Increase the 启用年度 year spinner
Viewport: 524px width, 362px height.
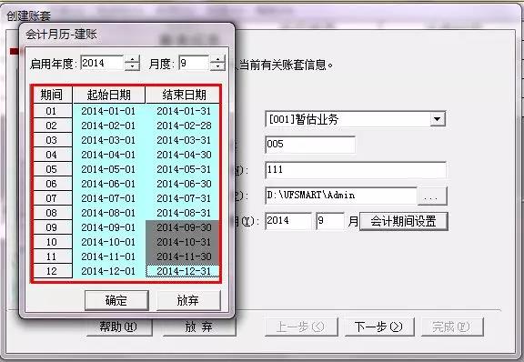[132, 59]
